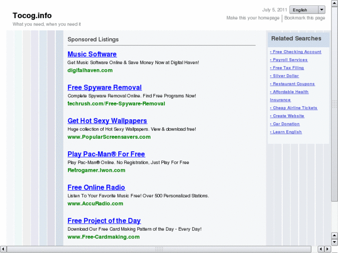Viewport: 338px width, 253px height.
Task: Click the Tocog.info site title
Action: pyautogui.click(x=32, y=15)
